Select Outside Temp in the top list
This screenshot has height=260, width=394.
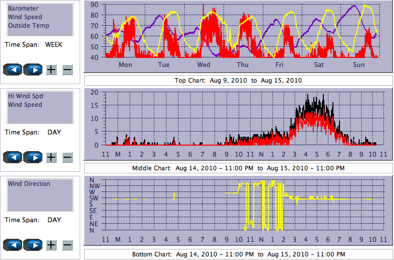(x=28, y=26)
